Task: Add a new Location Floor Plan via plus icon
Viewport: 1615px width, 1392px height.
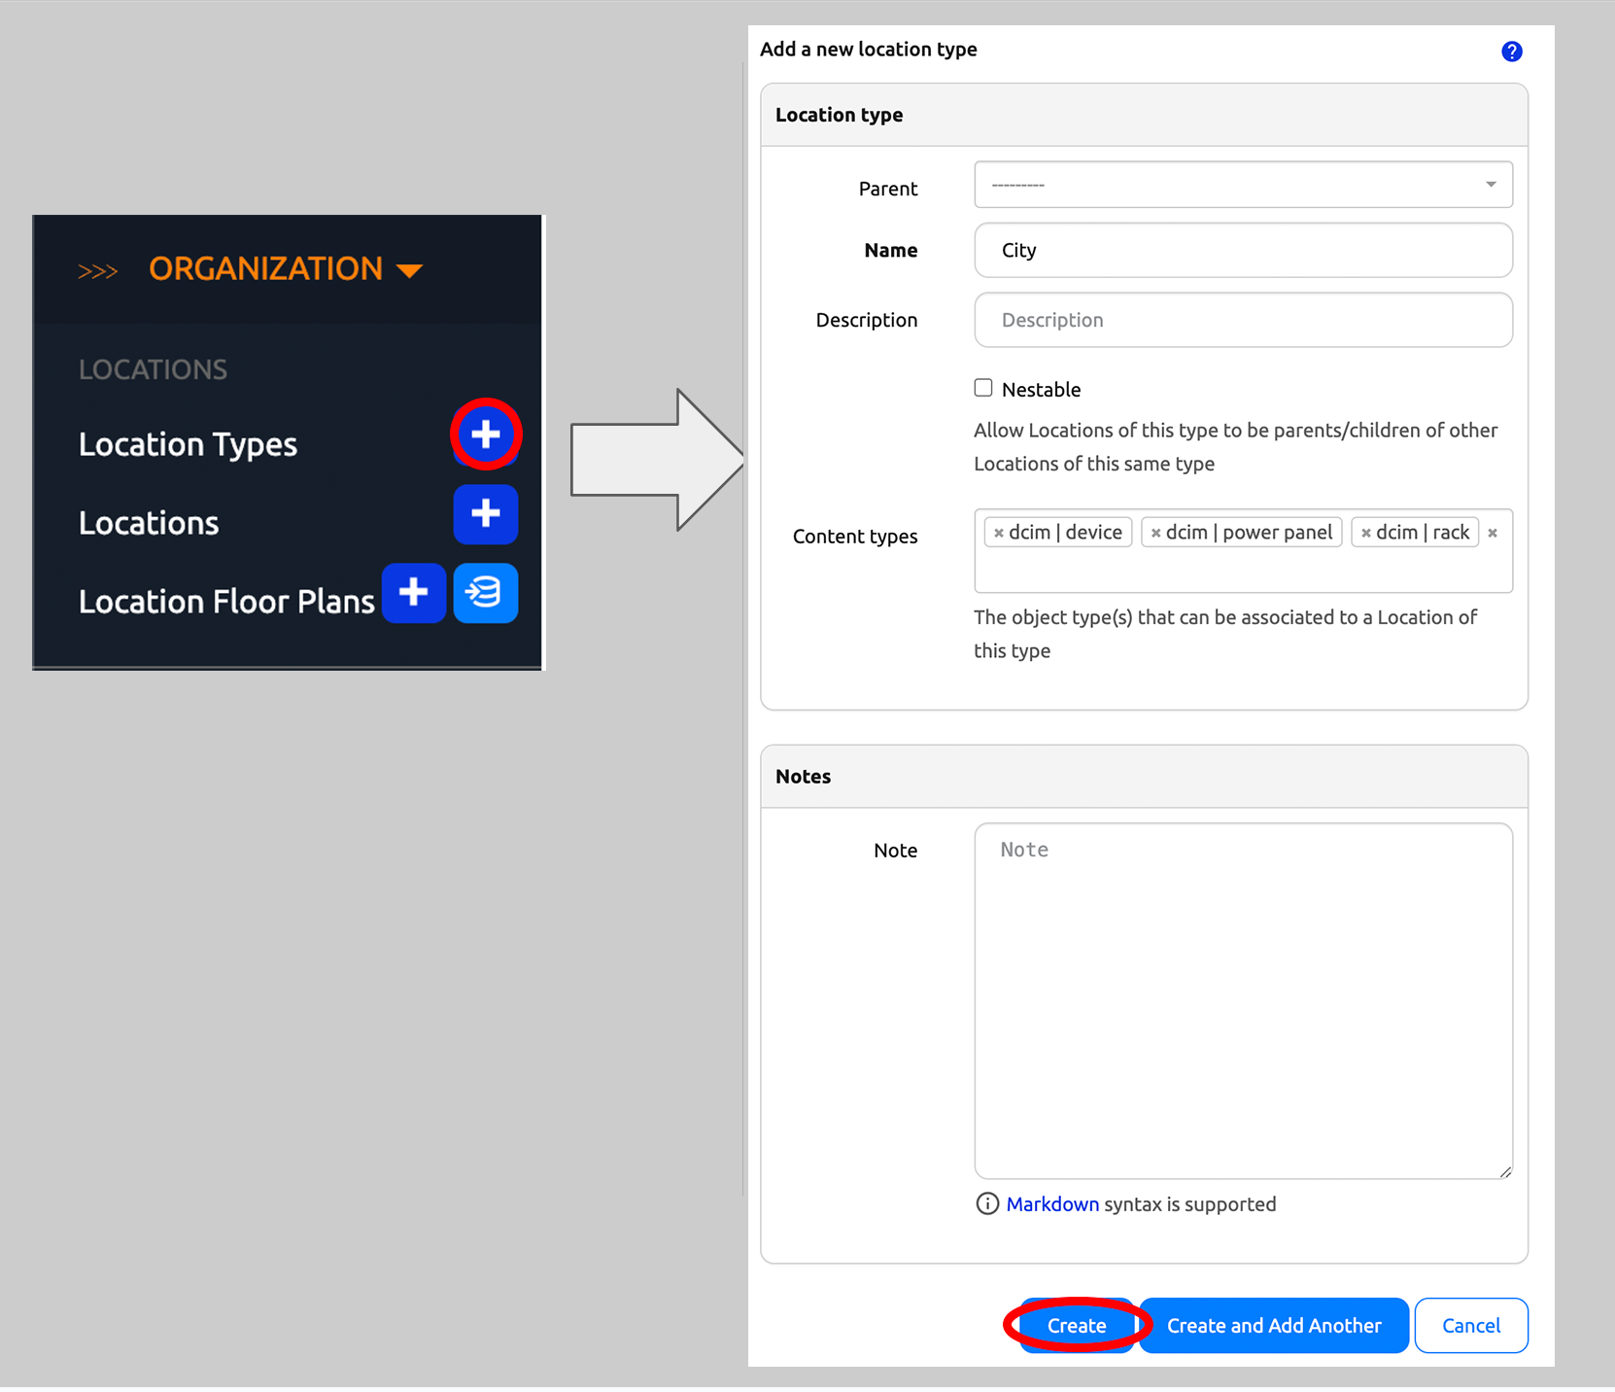Action: click(x=414, y=593)
